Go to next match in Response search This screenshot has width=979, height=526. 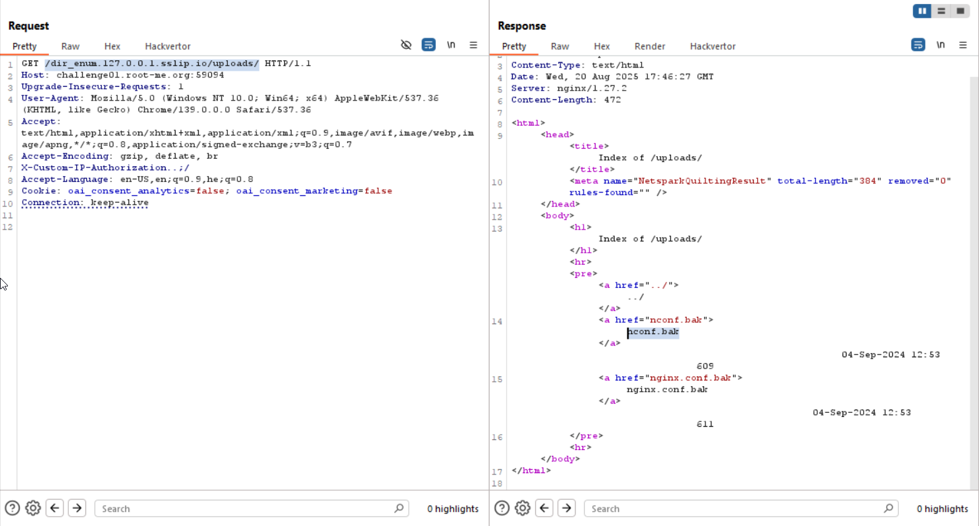click(566, 508)
